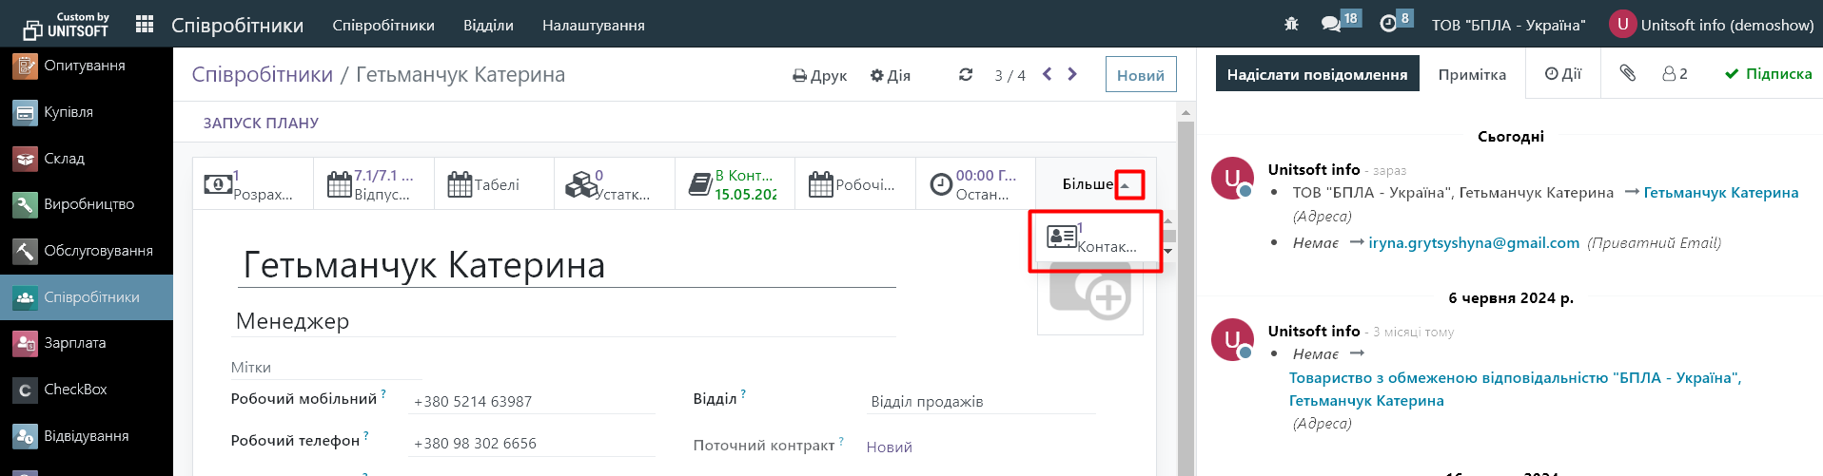Click the Новий button
The width and height of the screenshot is (1823, 476).
(x=1141, y=75)
